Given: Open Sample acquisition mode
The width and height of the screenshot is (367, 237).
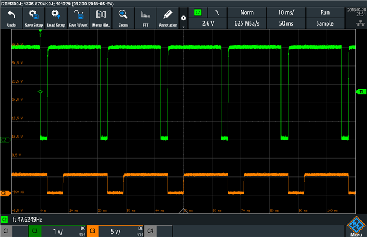Looking at the screenshot, I should point(325,23).
